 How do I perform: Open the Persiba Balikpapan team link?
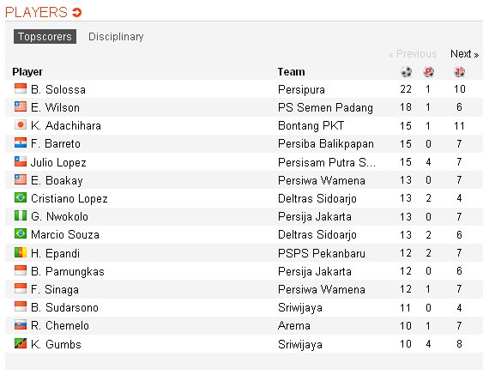[326, 144]
